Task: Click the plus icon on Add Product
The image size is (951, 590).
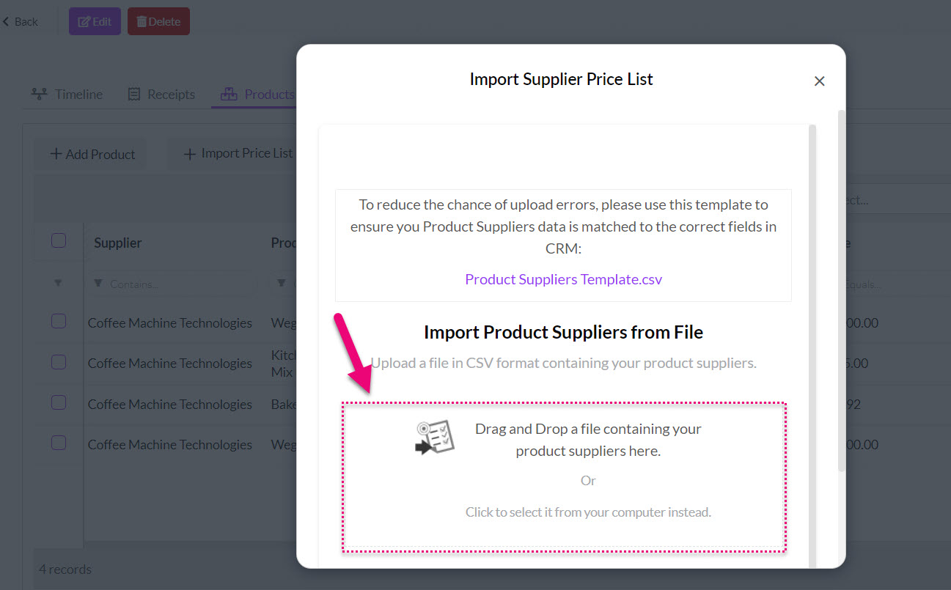Action: coord(56,154)
